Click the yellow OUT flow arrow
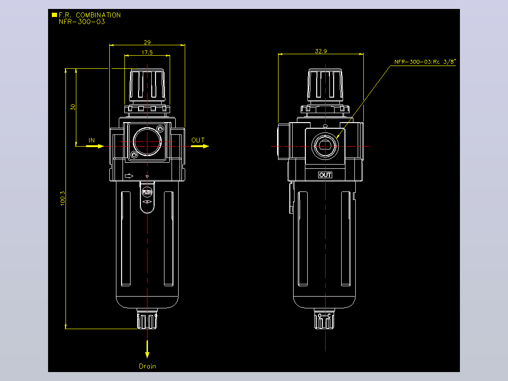This screenshot has height=381, width=508. point(200,146)
